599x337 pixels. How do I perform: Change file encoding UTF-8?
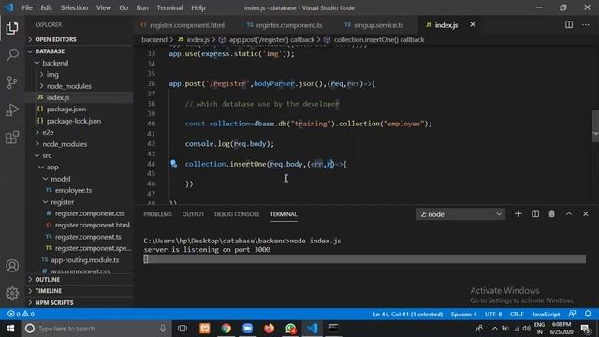coord(493,315)
